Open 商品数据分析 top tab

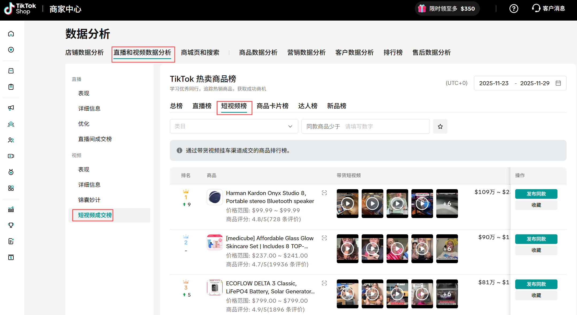coord(258,53)
